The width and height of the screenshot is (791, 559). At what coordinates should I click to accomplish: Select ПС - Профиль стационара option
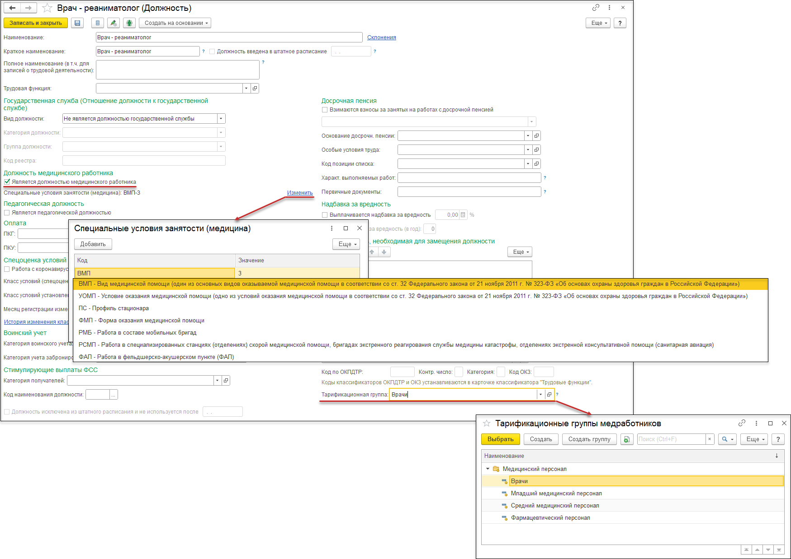[x=421, y=308]
